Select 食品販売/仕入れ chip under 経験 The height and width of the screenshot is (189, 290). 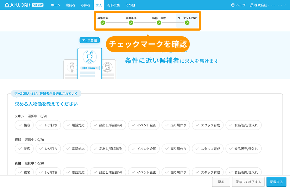[243, 149]
